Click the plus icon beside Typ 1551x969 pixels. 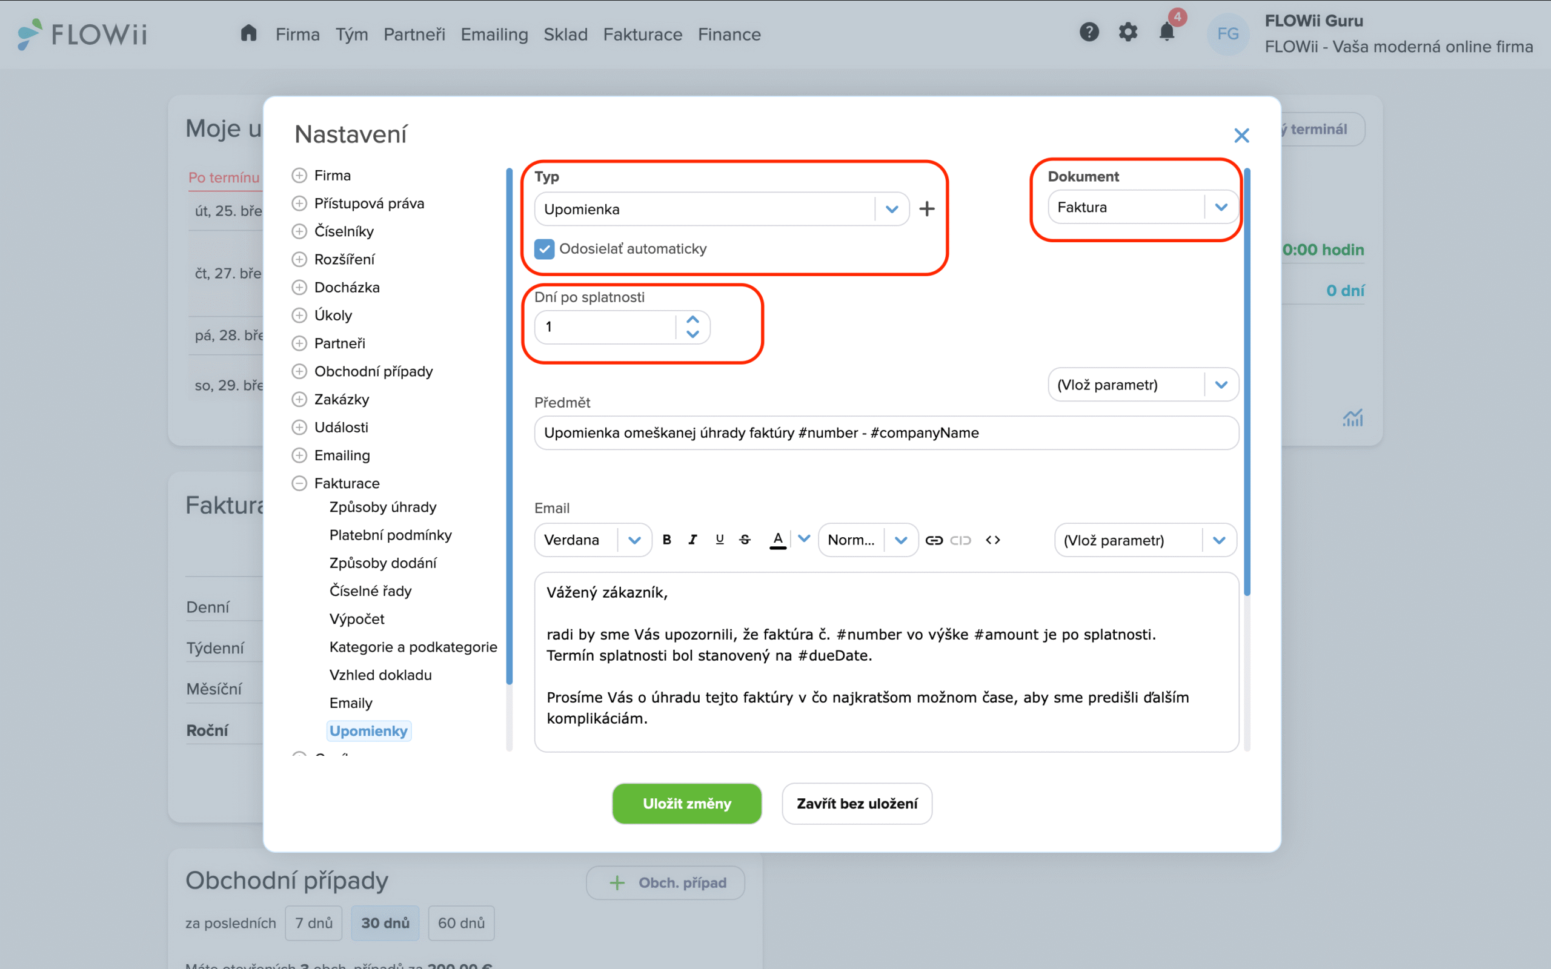pos(927,209)
